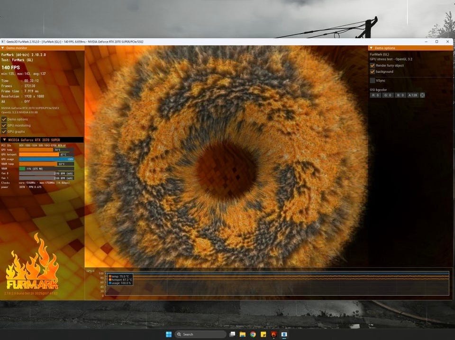
Task: Click the taskbar Search box
Action: [x=200, y=334]
